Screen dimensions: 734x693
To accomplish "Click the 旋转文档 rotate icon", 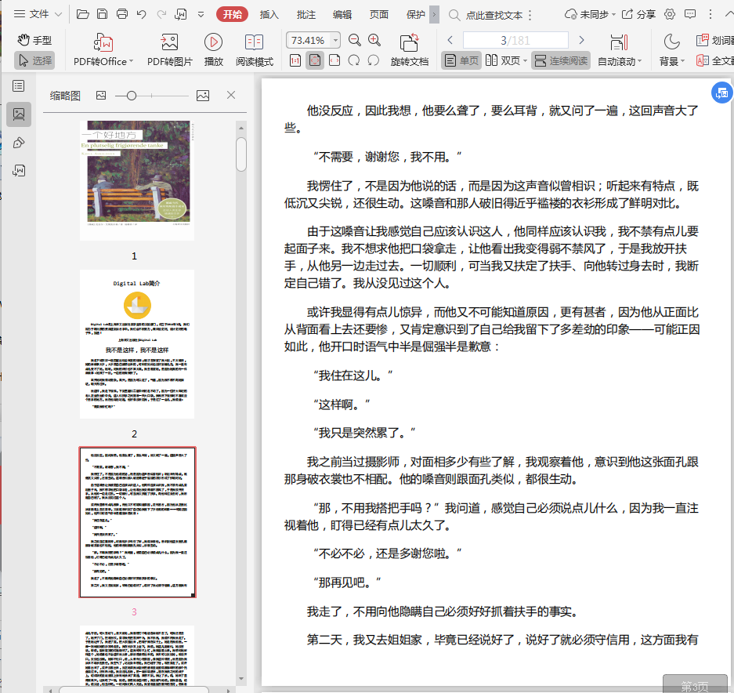I will pos(409,43).
